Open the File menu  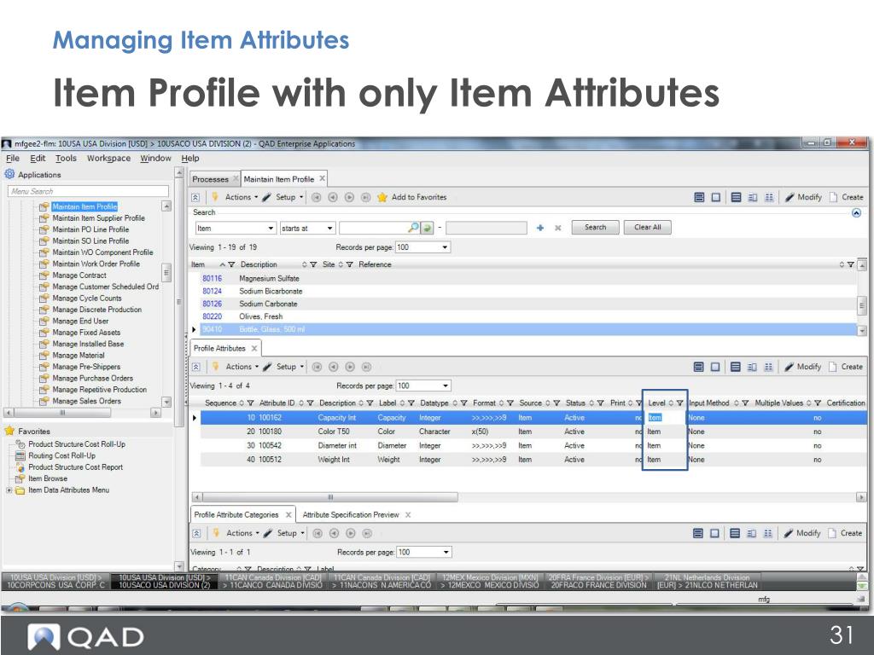point(12,158)
